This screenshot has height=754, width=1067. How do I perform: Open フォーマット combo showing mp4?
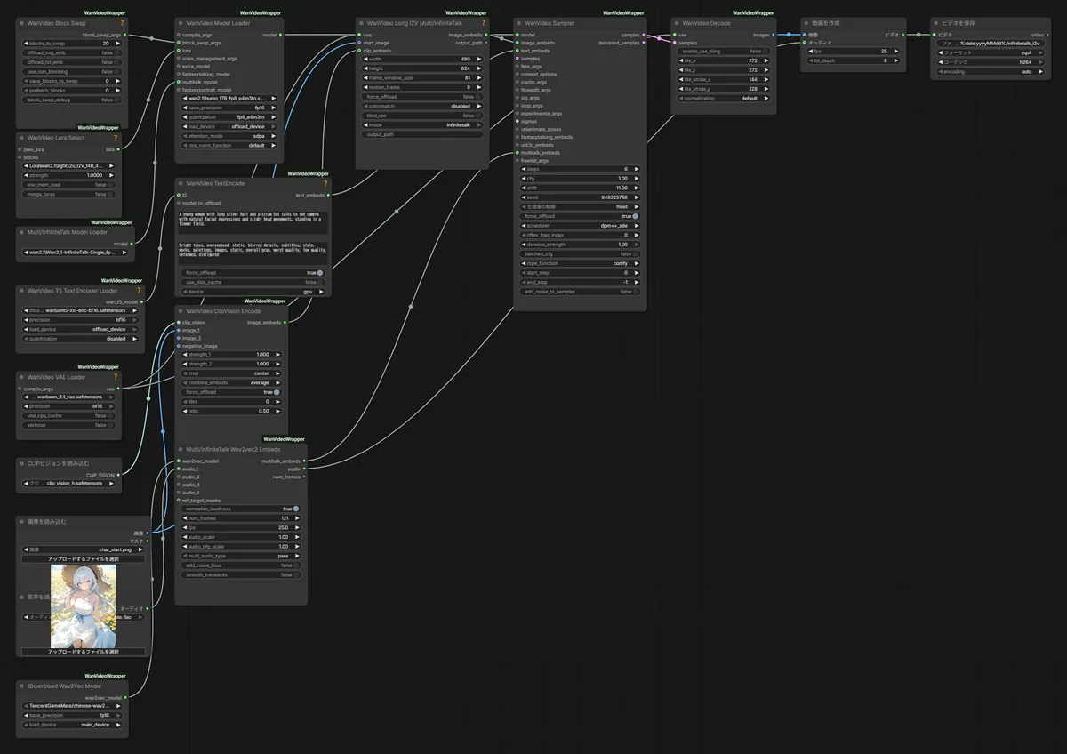pyautogui.click(x=992, y=52)
